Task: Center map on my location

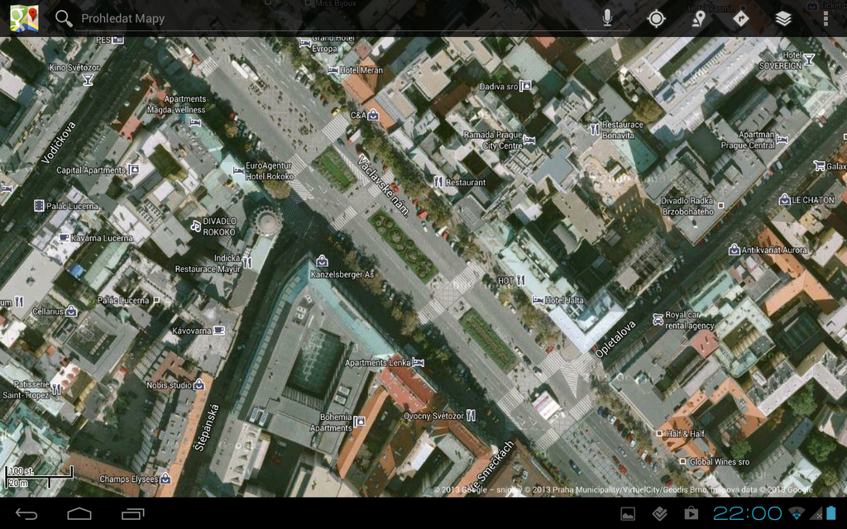Action: point(656,18)
